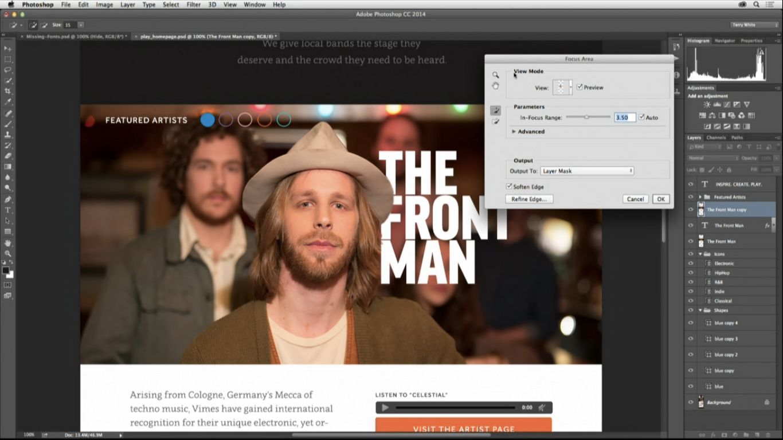Click the Visit the Artist Page button
This screenshot has height=440, width=783.
coord(464,425)
